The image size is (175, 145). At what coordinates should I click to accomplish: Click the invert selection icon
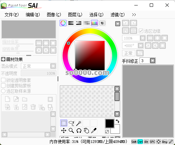(133, 31)
